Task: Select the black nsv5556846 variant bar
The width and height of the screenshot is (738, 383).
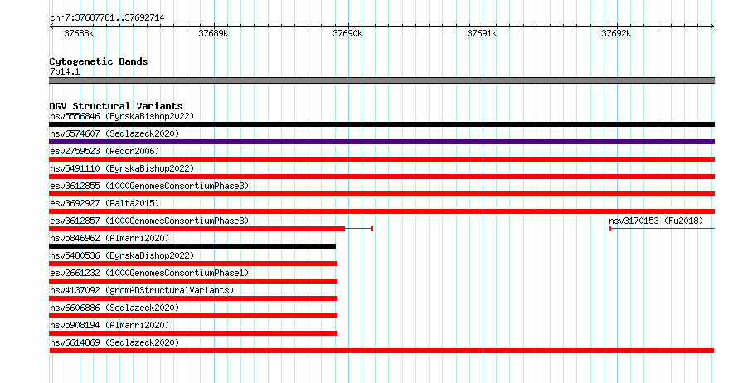Action: [x=381, y=124]
